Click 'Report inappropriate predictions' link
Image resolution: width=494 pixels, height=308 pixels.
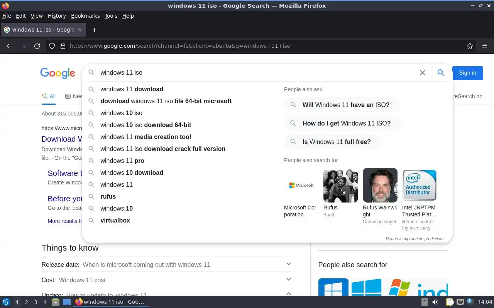pyautogui.click(x=415, y=239)
